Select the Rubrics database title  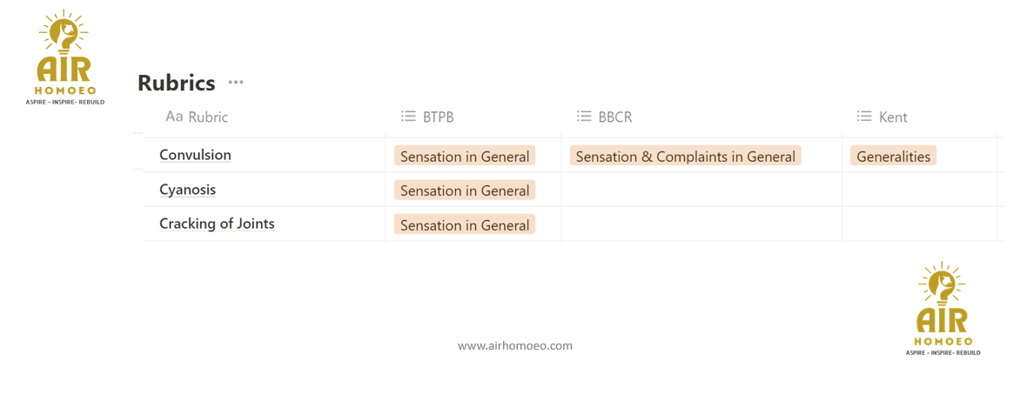(x=177, y=83)
